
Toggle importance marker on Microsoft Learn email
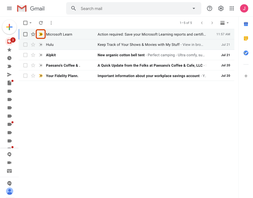[x=41, y=34]
